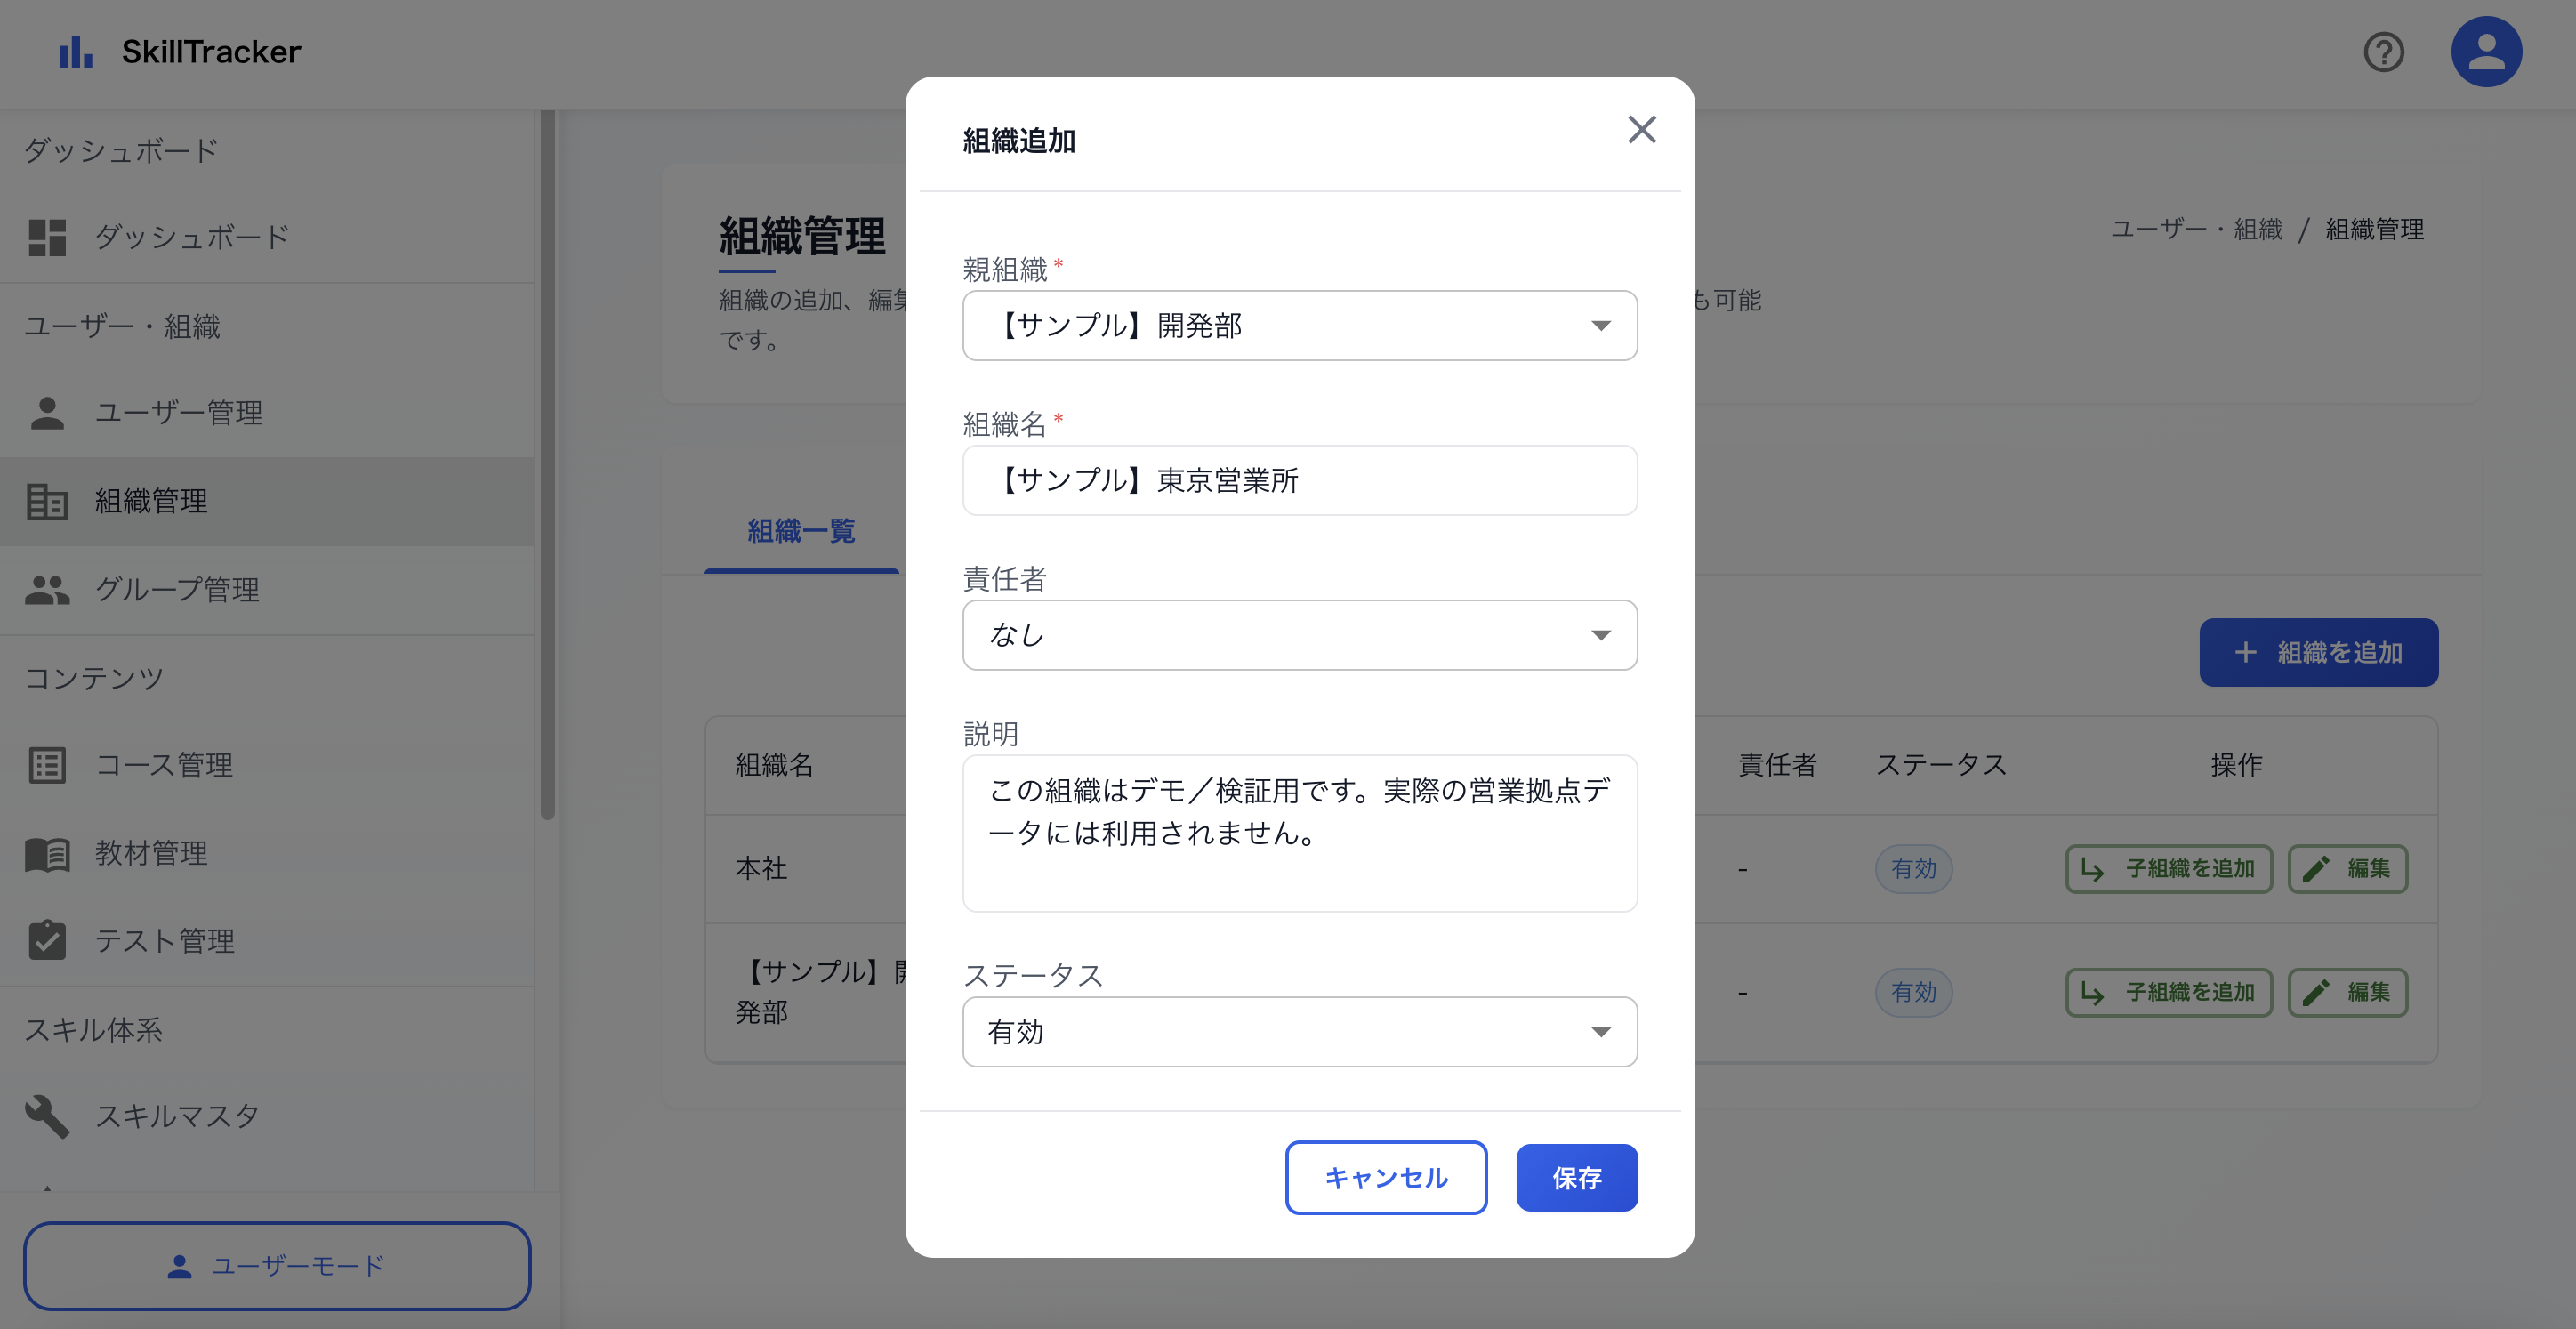This screenshot has height=1329, width=2576.
Task: Click inside the 説明 description text area
Action: pyautogui.click(x=1299, y=834)
